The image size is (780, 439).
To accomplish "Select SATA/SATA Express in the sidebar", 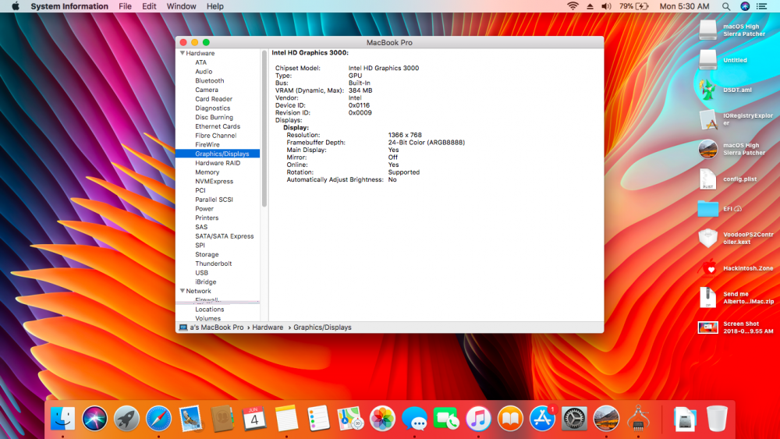I will [225, 236].
